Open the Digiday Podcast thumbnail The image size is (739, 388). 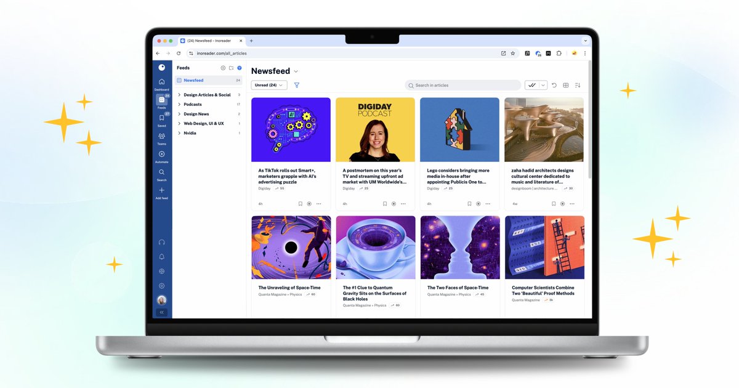pyautogui.click(x=375, y=130)
